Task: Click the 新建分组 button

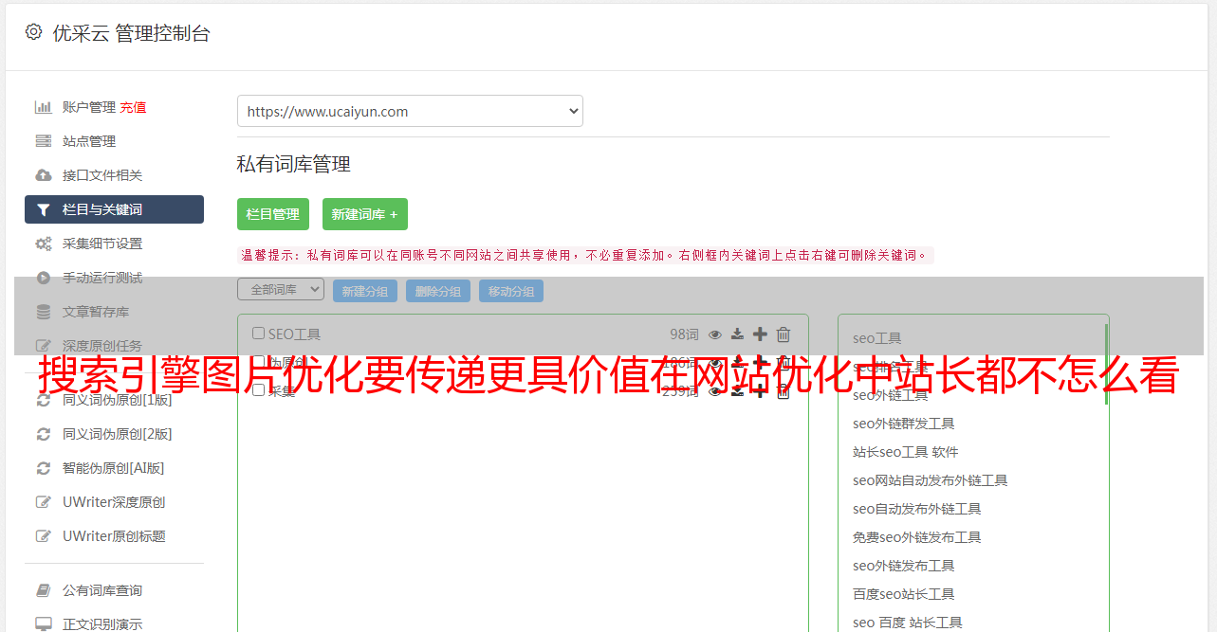Action: click(365, 291)
